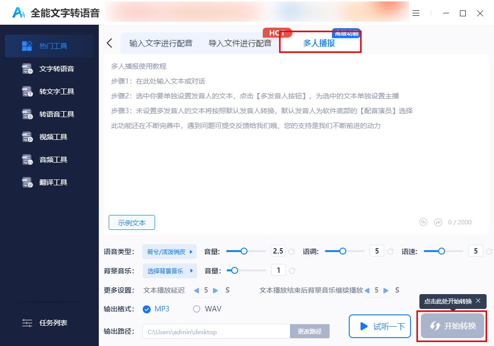494x346 pixels.
Task: Click the 翻译工具 icon in sidebar
Action: pyautogui.click(x=27, y=182)
